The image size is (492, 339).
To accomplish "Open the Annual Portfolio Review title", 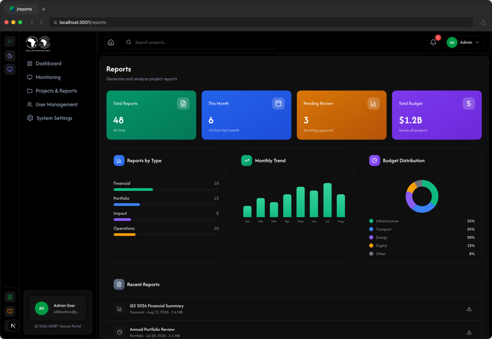I will click(x=152, y=329).
